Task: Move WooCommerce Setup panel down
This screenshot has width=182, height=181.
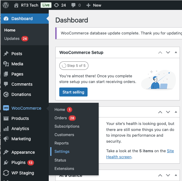Action: tap(168, 52)
